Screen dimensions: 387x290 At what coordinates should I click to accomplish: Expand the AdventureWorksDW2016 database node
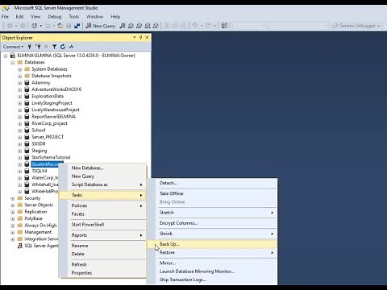(19, 89)
